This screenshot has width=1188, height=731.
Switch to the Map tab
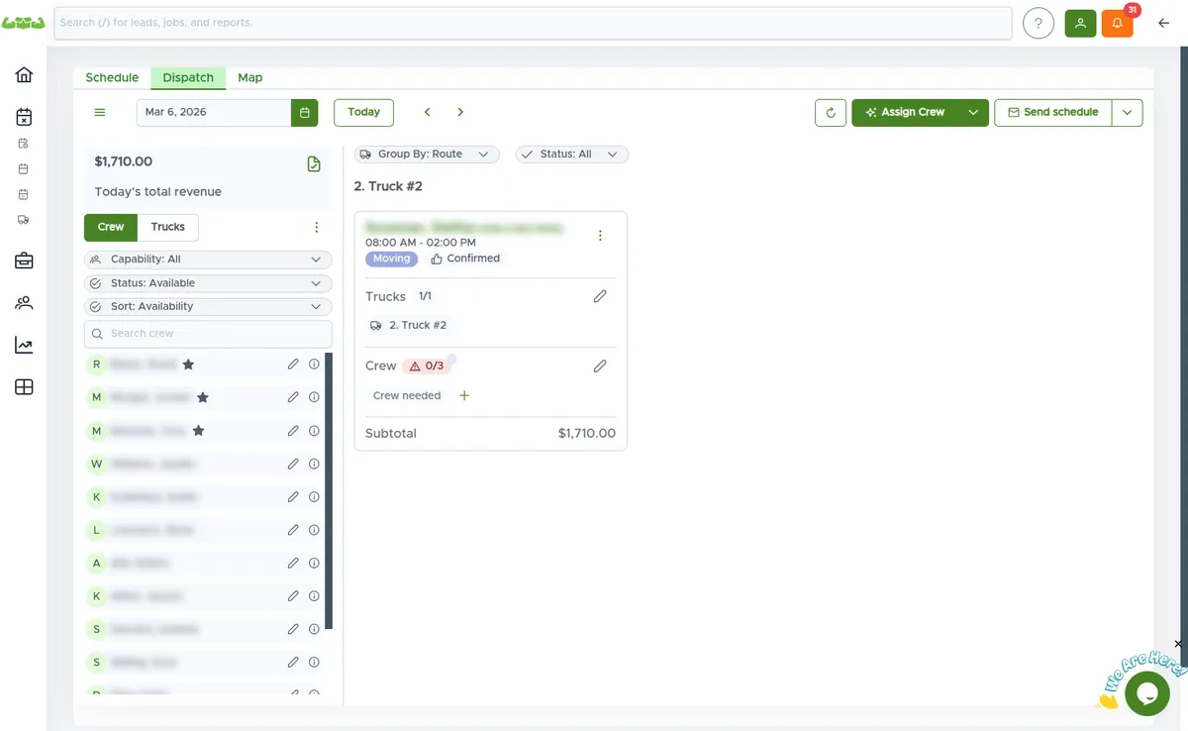[249, 77]
